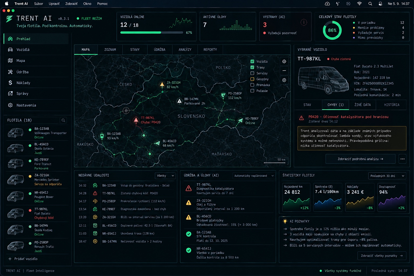Open Wi-Fi status in menu bar

click(x=359, y=4)
